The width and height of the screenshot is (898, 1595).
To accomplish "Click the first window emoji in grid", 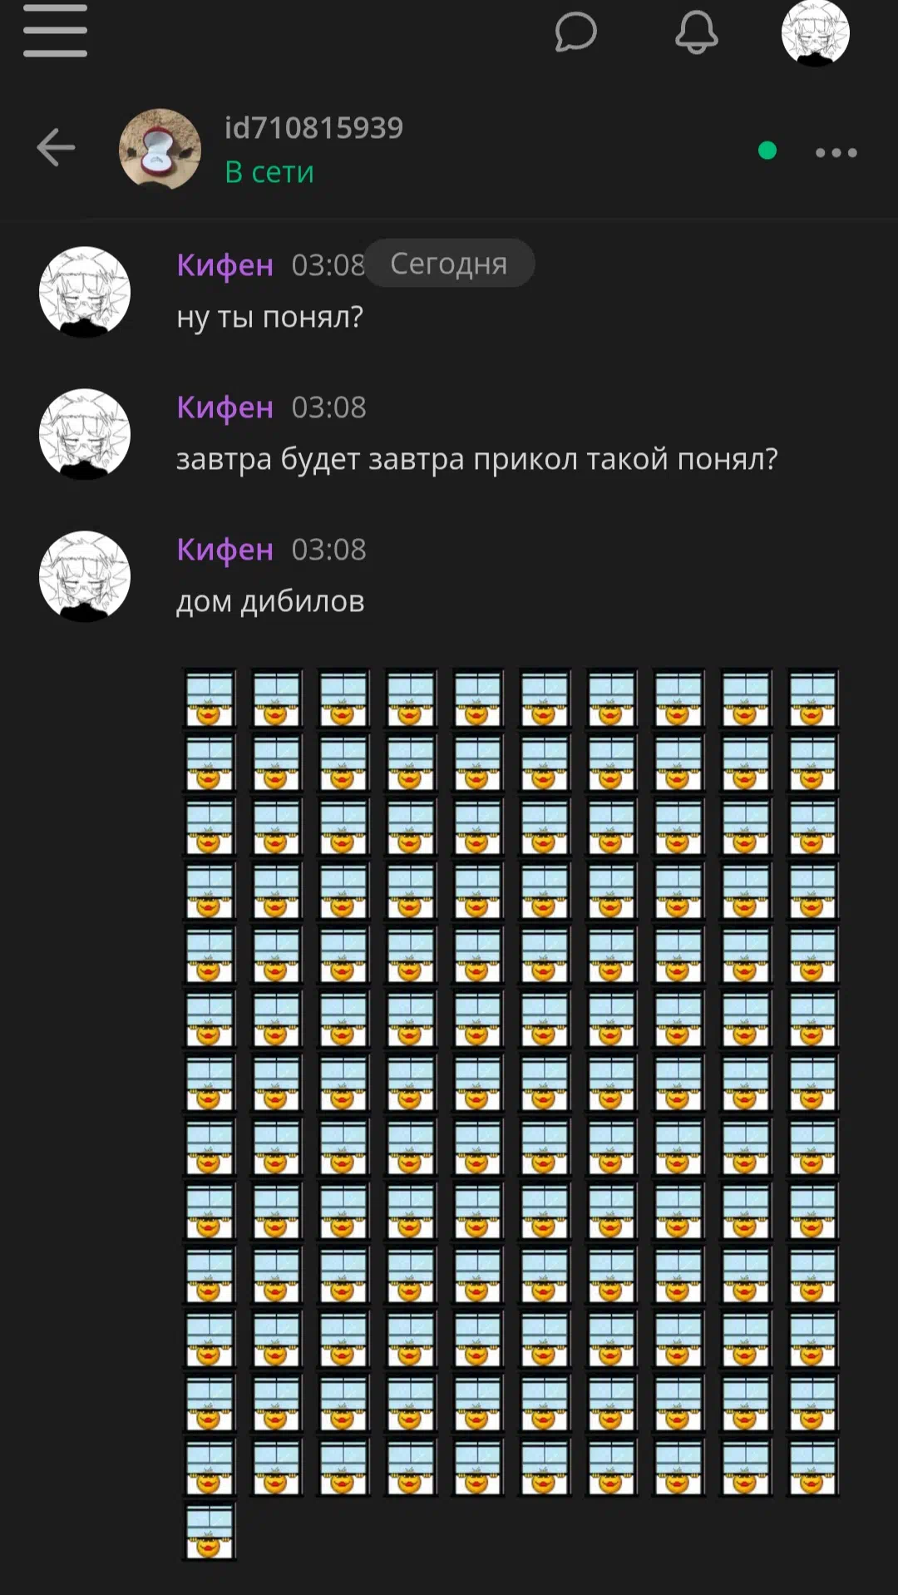I will [x=209, y=699].
